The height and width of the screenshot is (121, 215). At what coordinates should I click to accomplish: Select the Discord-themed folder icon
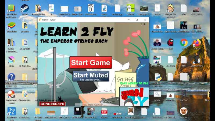pyautogui.click(x=25, y=43)
